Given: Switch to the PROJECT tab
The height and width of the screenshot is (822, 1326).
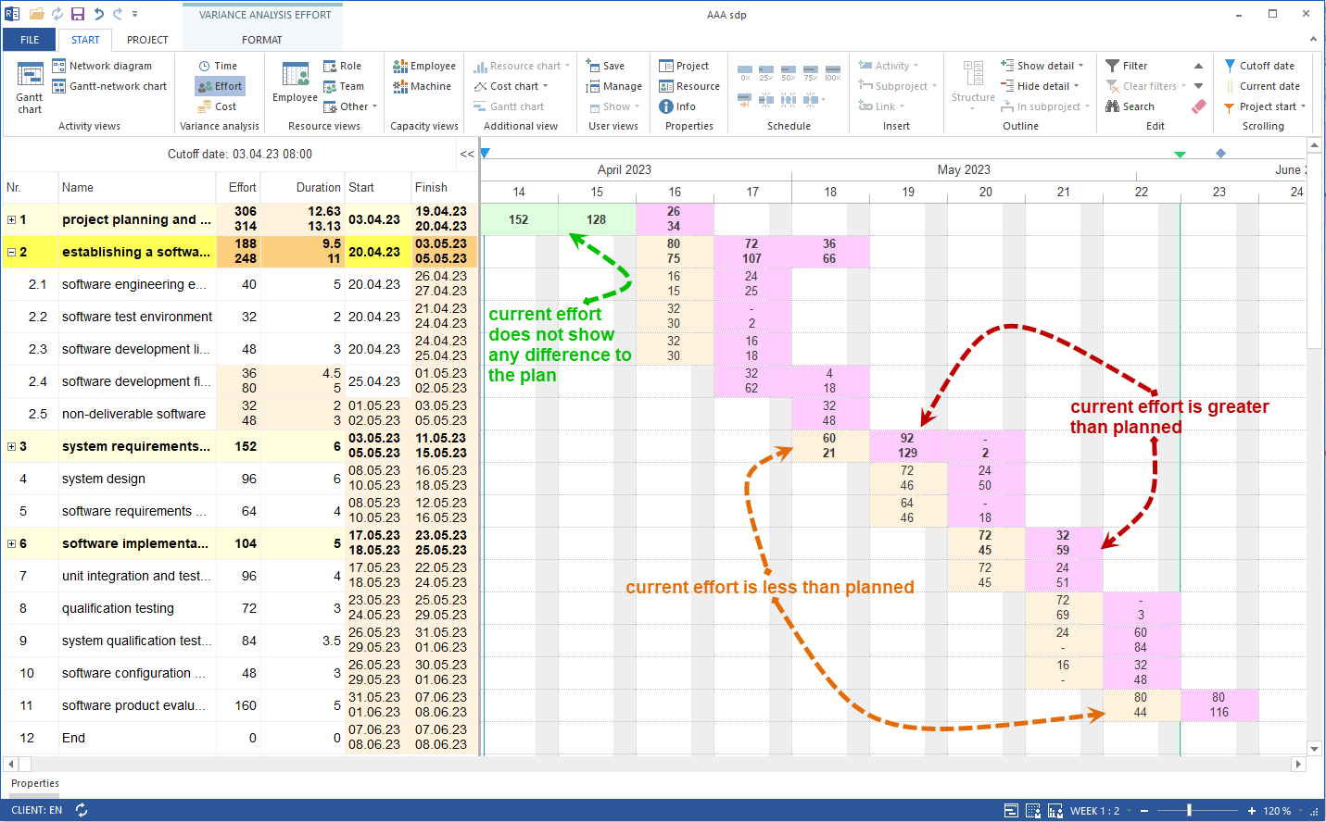Looking at the screenshot, I should pos(147,40).
